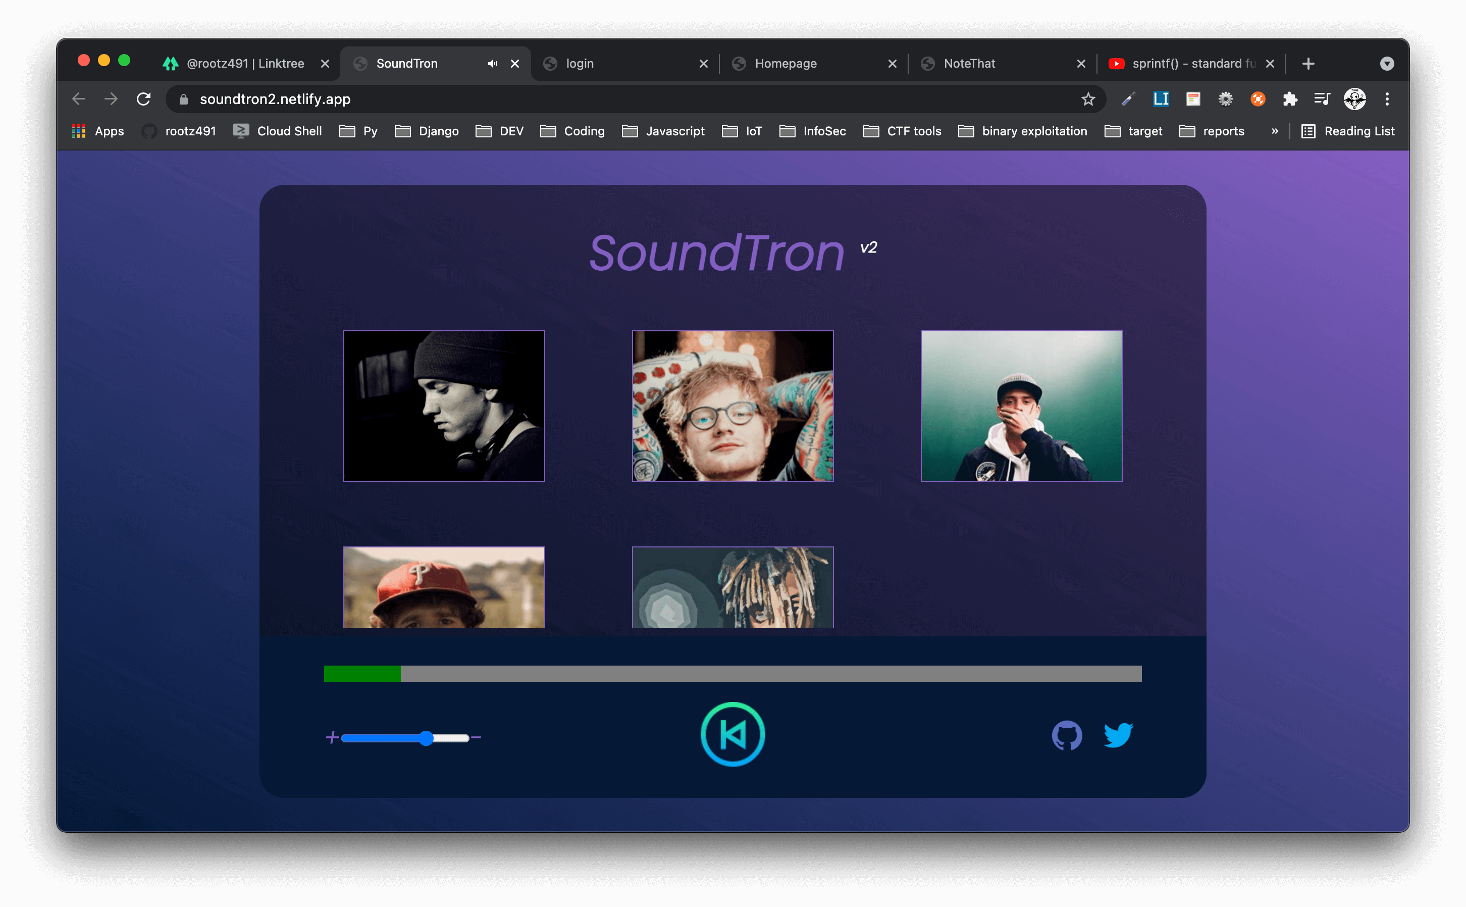This screenshot has height=907, width=1466.
Task: Open the media control queue icon
Action: pyautogui.click(x=1322, y=99)
